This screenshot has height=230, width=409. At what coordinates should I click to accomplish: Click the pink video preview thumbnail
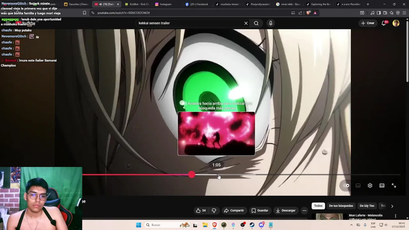pos(216,134)
